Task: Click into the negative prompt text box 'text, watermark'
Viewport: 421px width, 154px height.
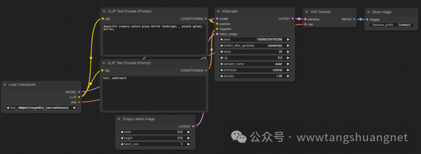Action: [x=154, y=93]
